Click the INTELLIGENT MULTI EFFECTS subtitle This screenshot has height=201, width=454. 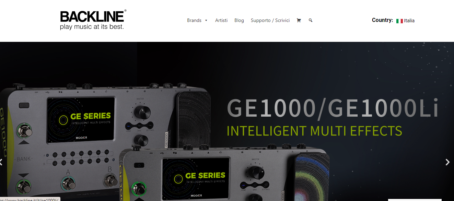(314, 131)
